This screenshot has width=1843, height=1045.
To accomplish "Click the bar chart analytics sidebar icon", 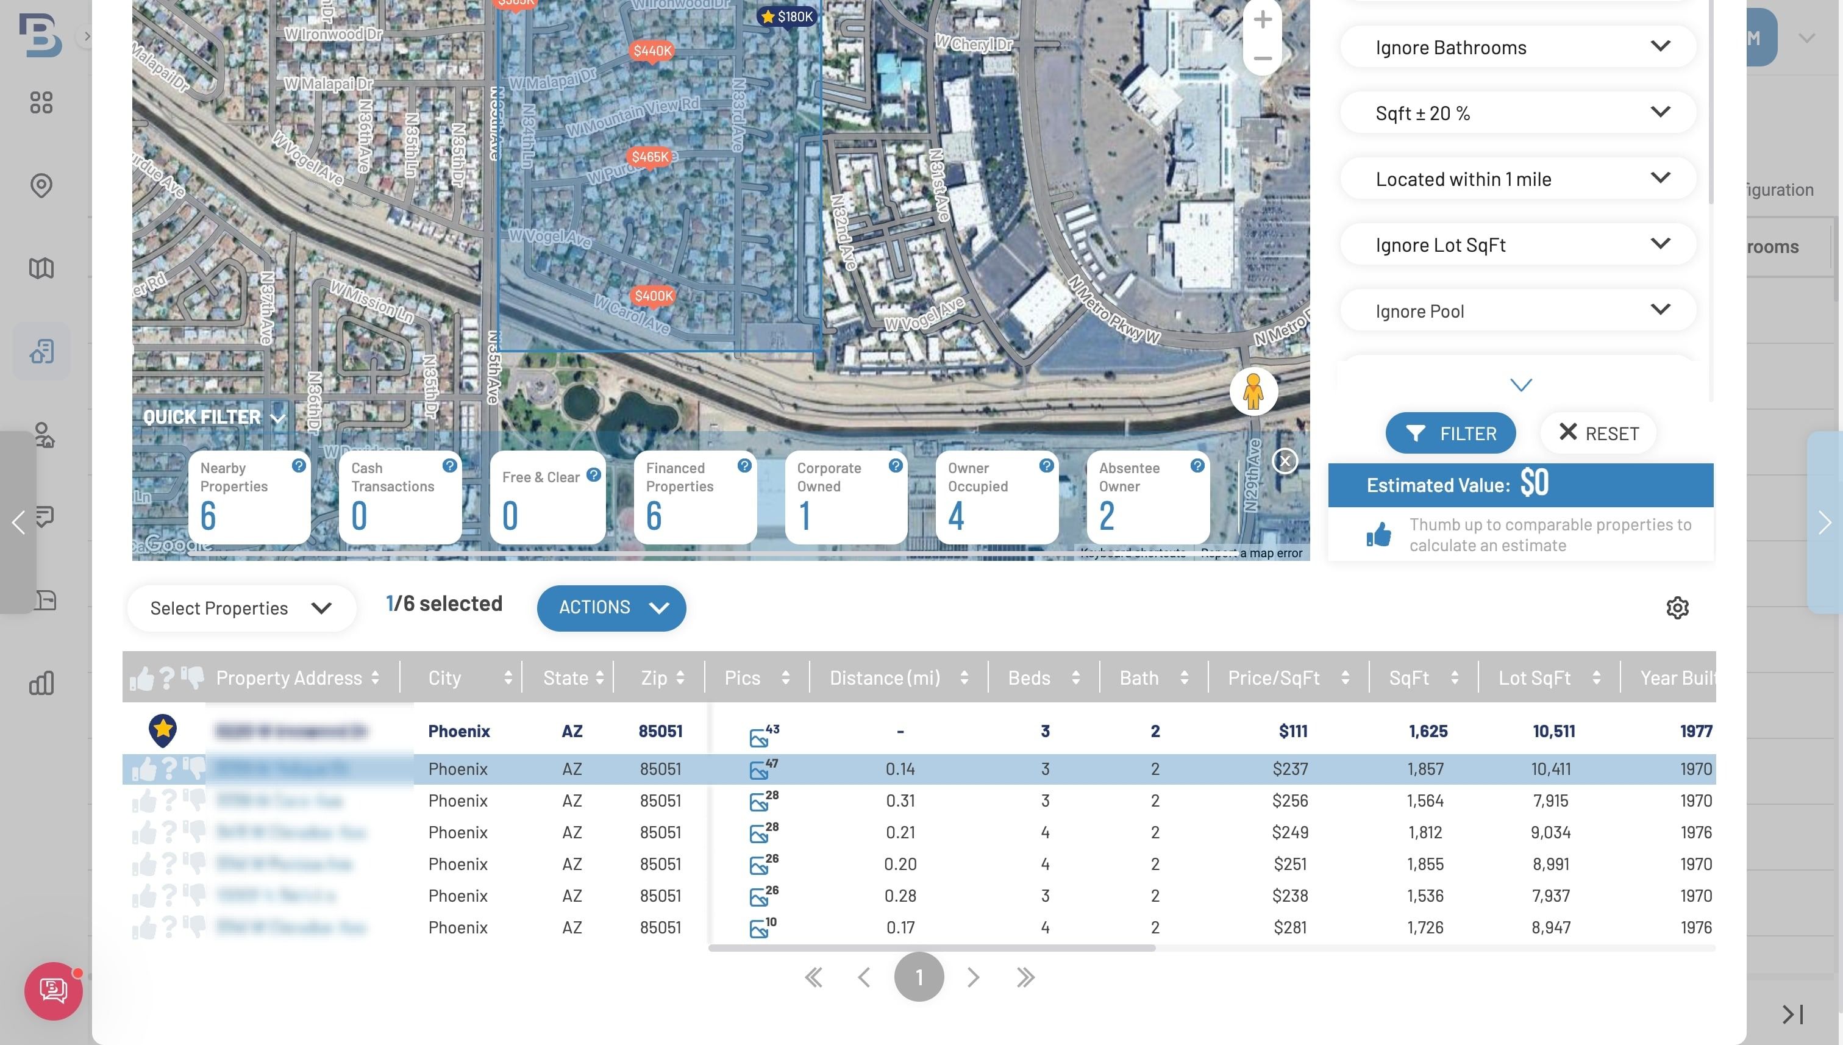I will (x=41, y=683).
